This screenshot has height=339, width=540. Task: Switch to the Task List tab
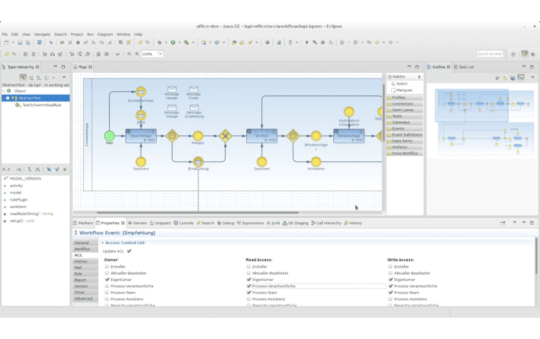click(464, 67)
